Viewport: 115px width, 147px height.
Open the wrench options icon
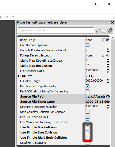click(110, 31)
